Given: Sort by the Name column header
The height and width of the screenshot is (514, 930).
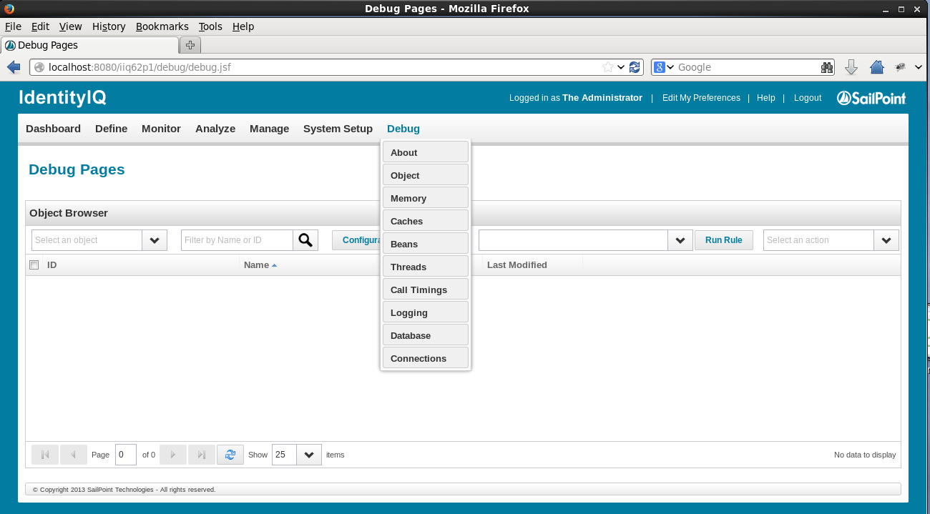Looking at the screenshot, I should coord(255,265).
